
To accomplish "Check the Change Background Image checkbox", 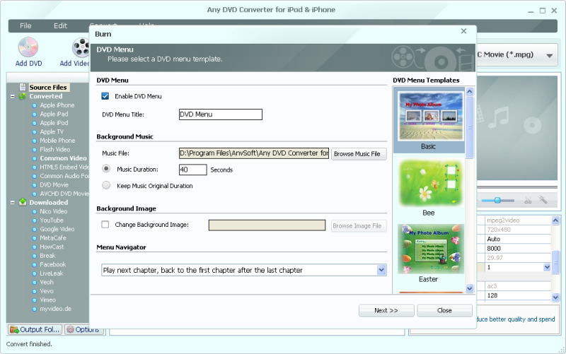I will (x=105, y=224).
